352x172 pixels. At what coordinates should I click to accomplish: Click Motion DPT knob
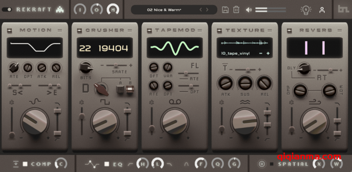click(x=28, y=67)
